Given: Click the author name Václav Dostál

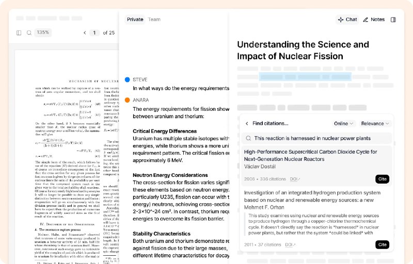Looking at the screenshot, I should pos(260,167).
